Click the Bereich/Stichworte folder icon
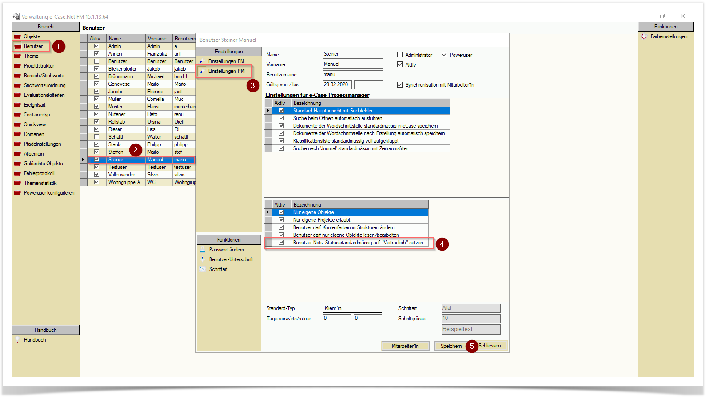The height and width of the screenshot is (399, 709). [17, 76]
